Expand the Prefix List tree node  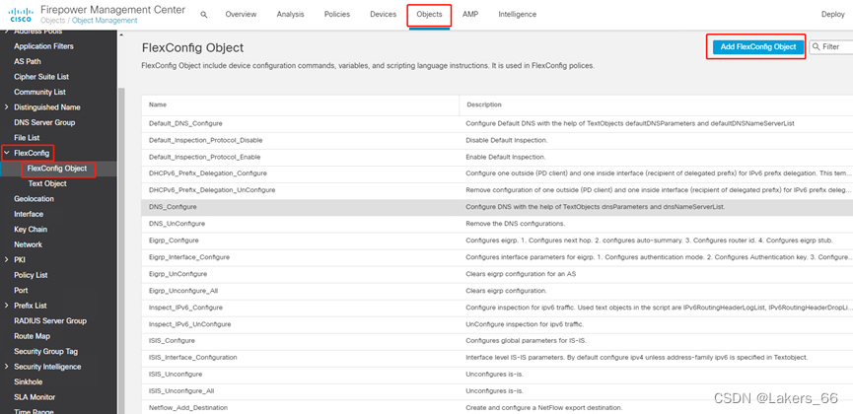pyautogui.click(x=6, y=306)
